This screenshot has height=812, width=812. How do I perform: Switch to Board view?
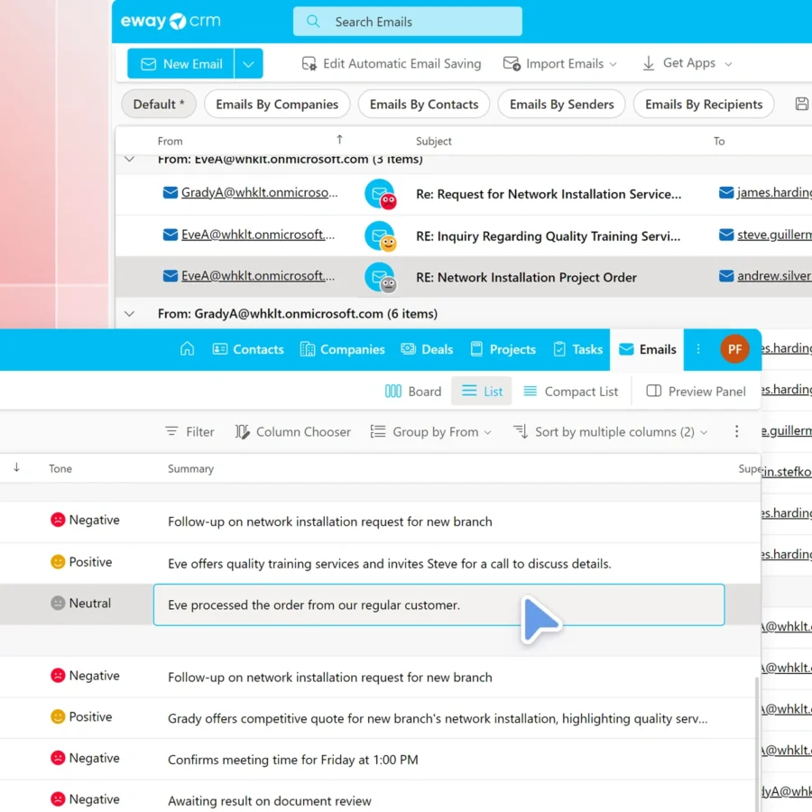tap(413, 391)
